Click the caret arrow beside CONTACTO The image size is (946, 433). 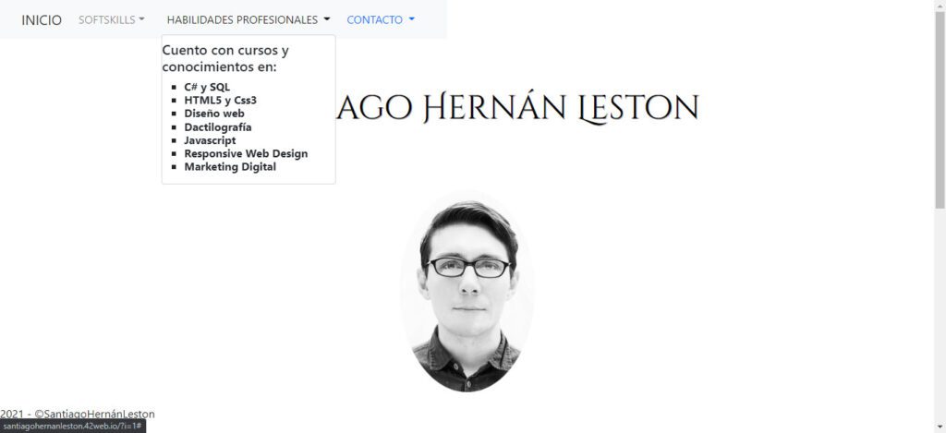tap(412, 19)
